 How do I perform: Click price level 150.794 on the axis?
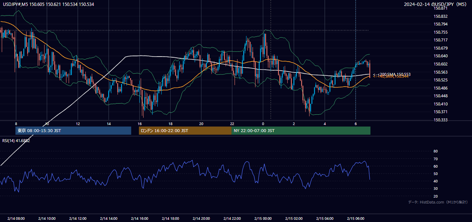coord(441,24)
